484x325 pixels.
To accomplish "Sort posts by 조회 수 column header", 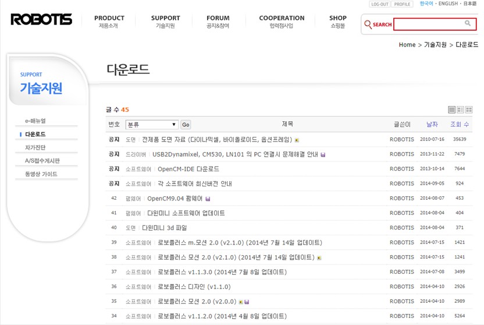I will tap(460, 125).
